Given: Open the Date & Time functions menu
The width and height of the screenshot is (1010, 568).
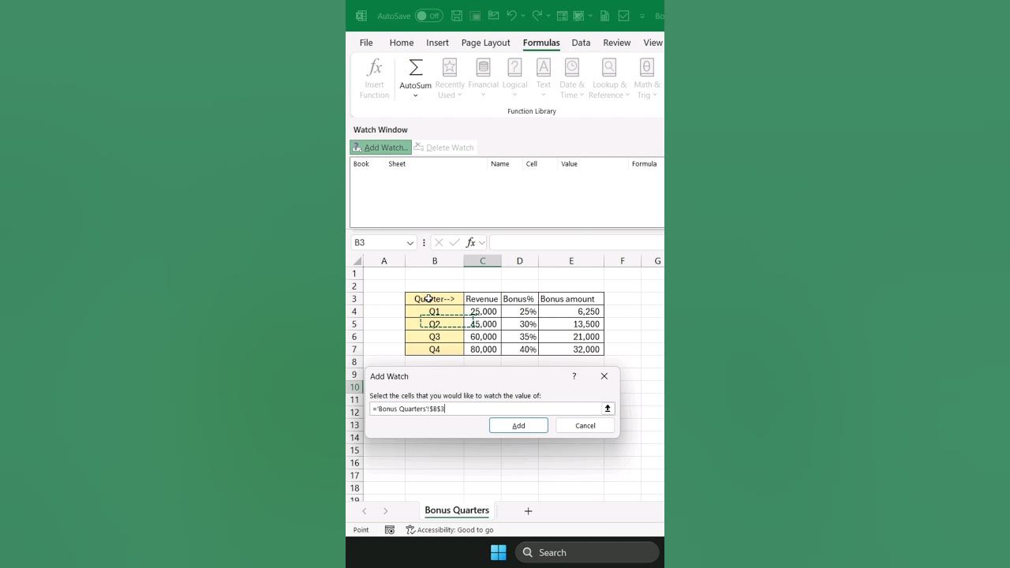Looking at the screenshot, I should click(572, 78).
